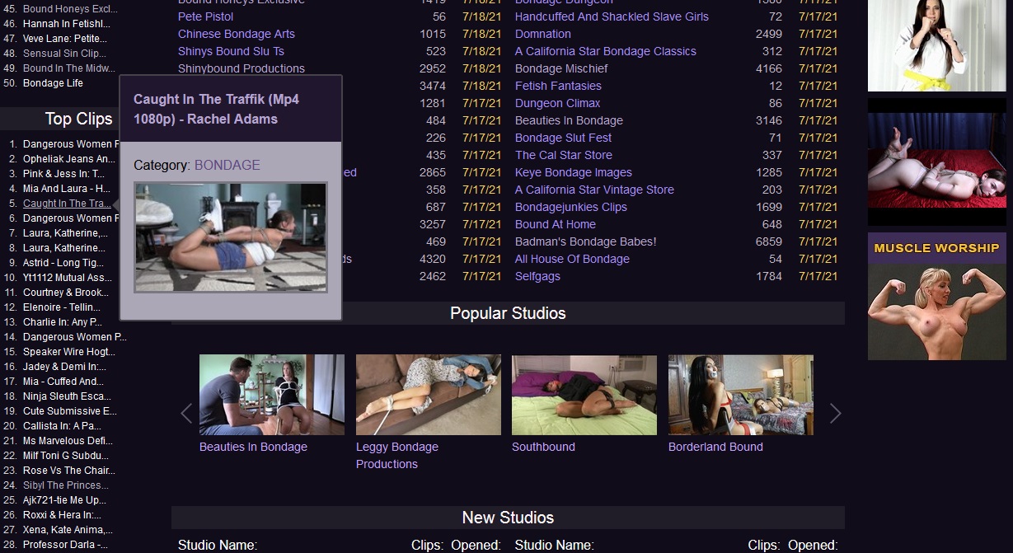1013x553 pixels.
Task: Open the BONDAGE category link in popup
Action: (227, 165)
